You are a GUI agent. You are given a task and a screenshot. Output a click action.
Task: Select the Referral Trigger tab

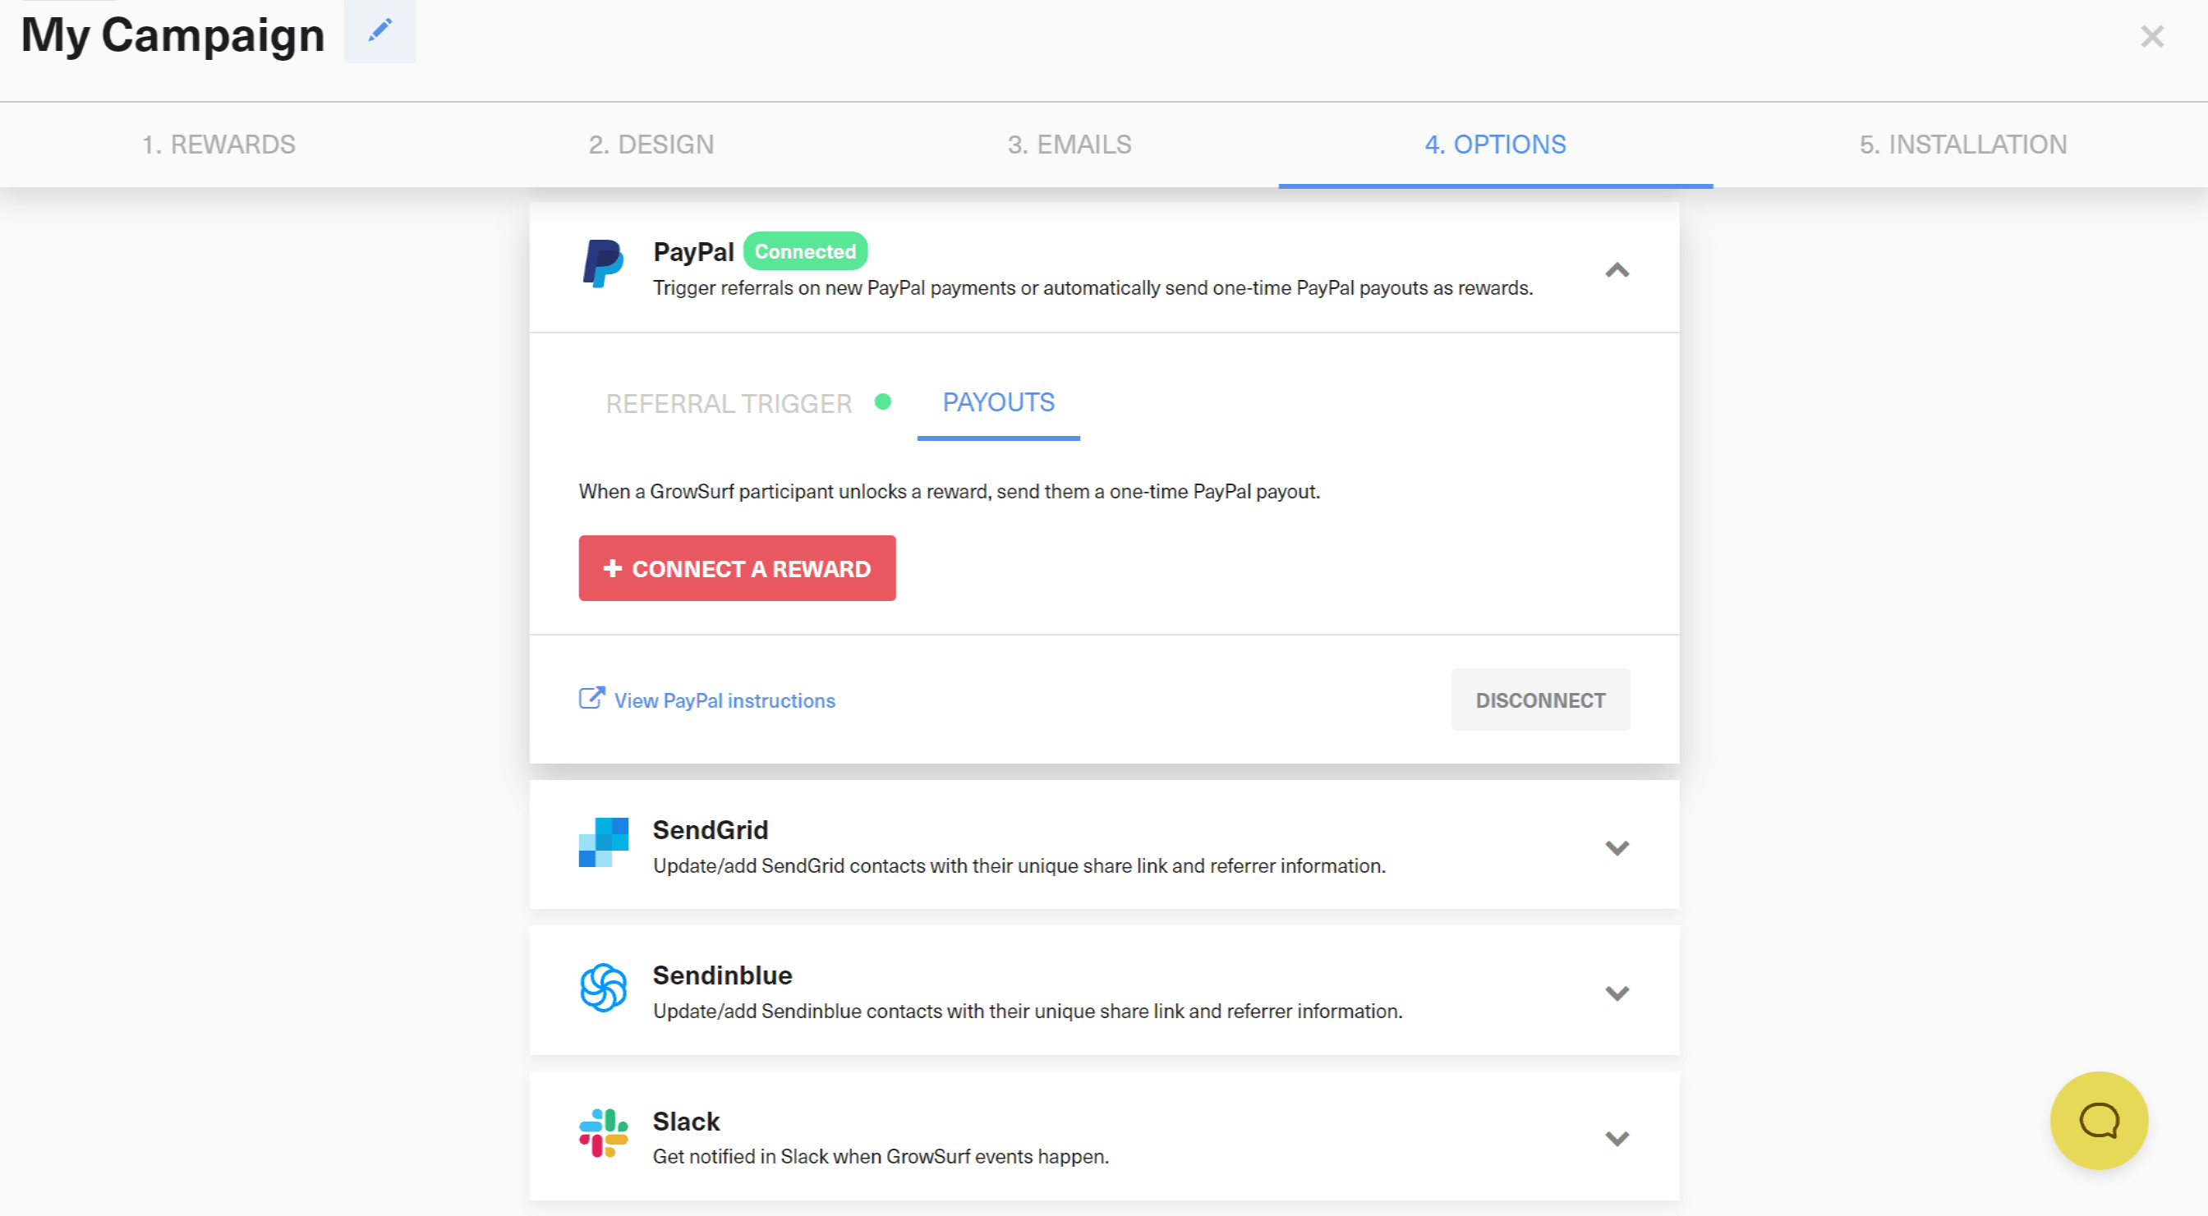pyautogui.click(x=729, y=403)
